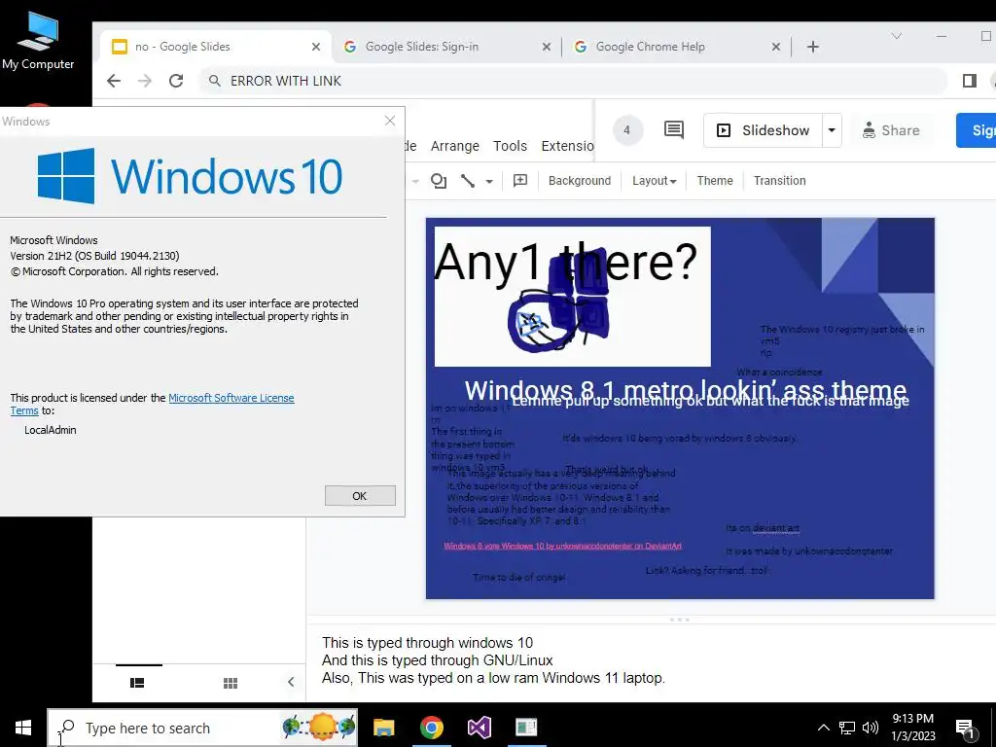Open My Computer desktop icon
The image size is (996, 747).
click(x=38, y=39)
